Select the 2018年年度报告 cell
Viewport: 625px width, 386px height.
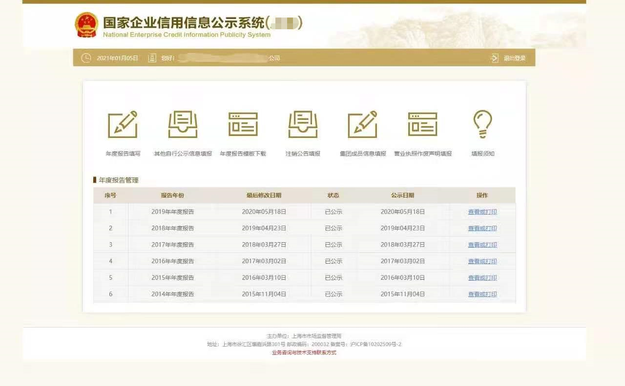click(173, 229)
